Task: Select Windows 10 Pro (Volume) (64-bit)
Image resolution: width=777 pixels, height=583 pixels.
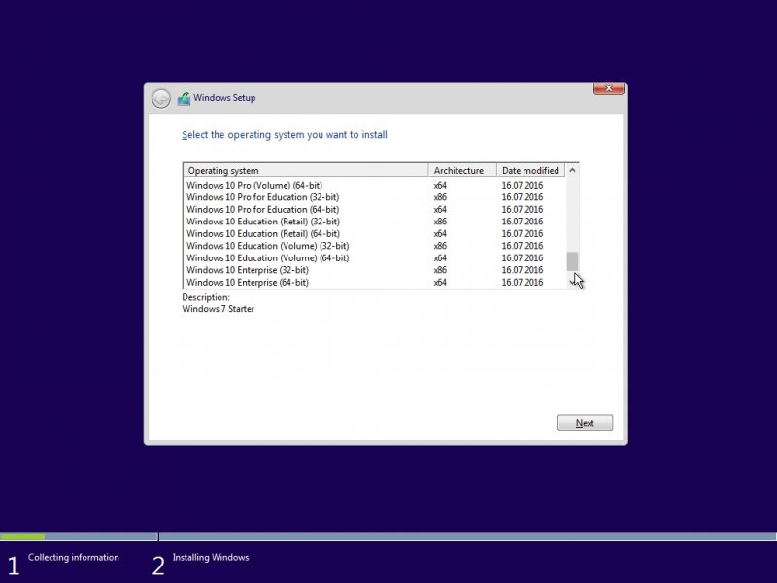Action: click(375, 185)
